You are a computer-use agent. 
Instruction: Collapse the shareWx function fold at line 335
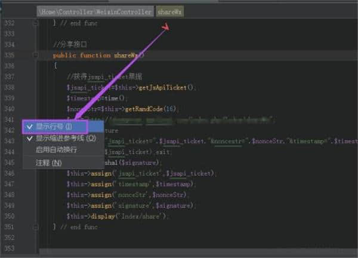click(x=36, y=55)
